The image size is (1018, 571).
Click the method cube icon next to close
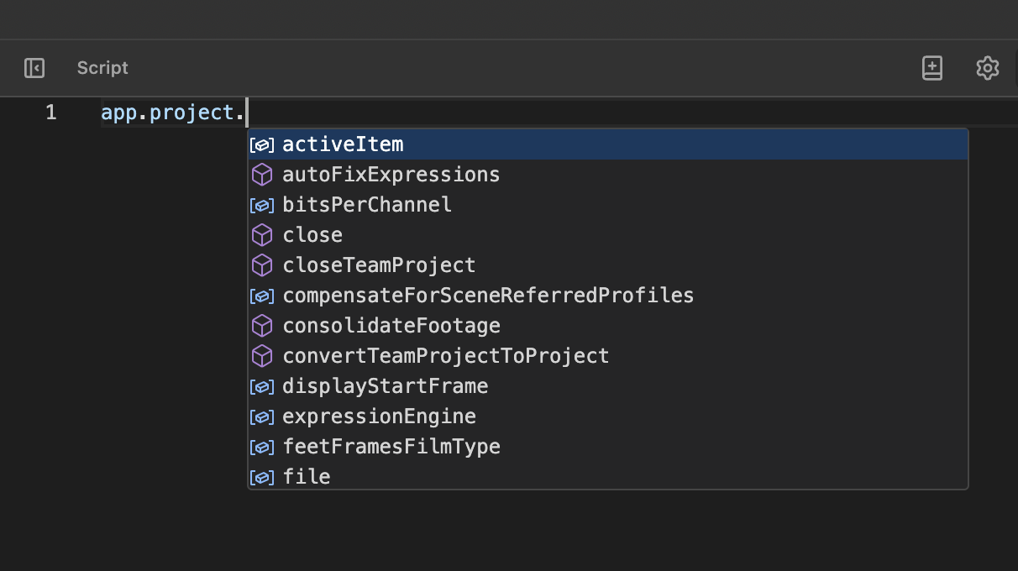pyautogui.click(x=261, y=234)
